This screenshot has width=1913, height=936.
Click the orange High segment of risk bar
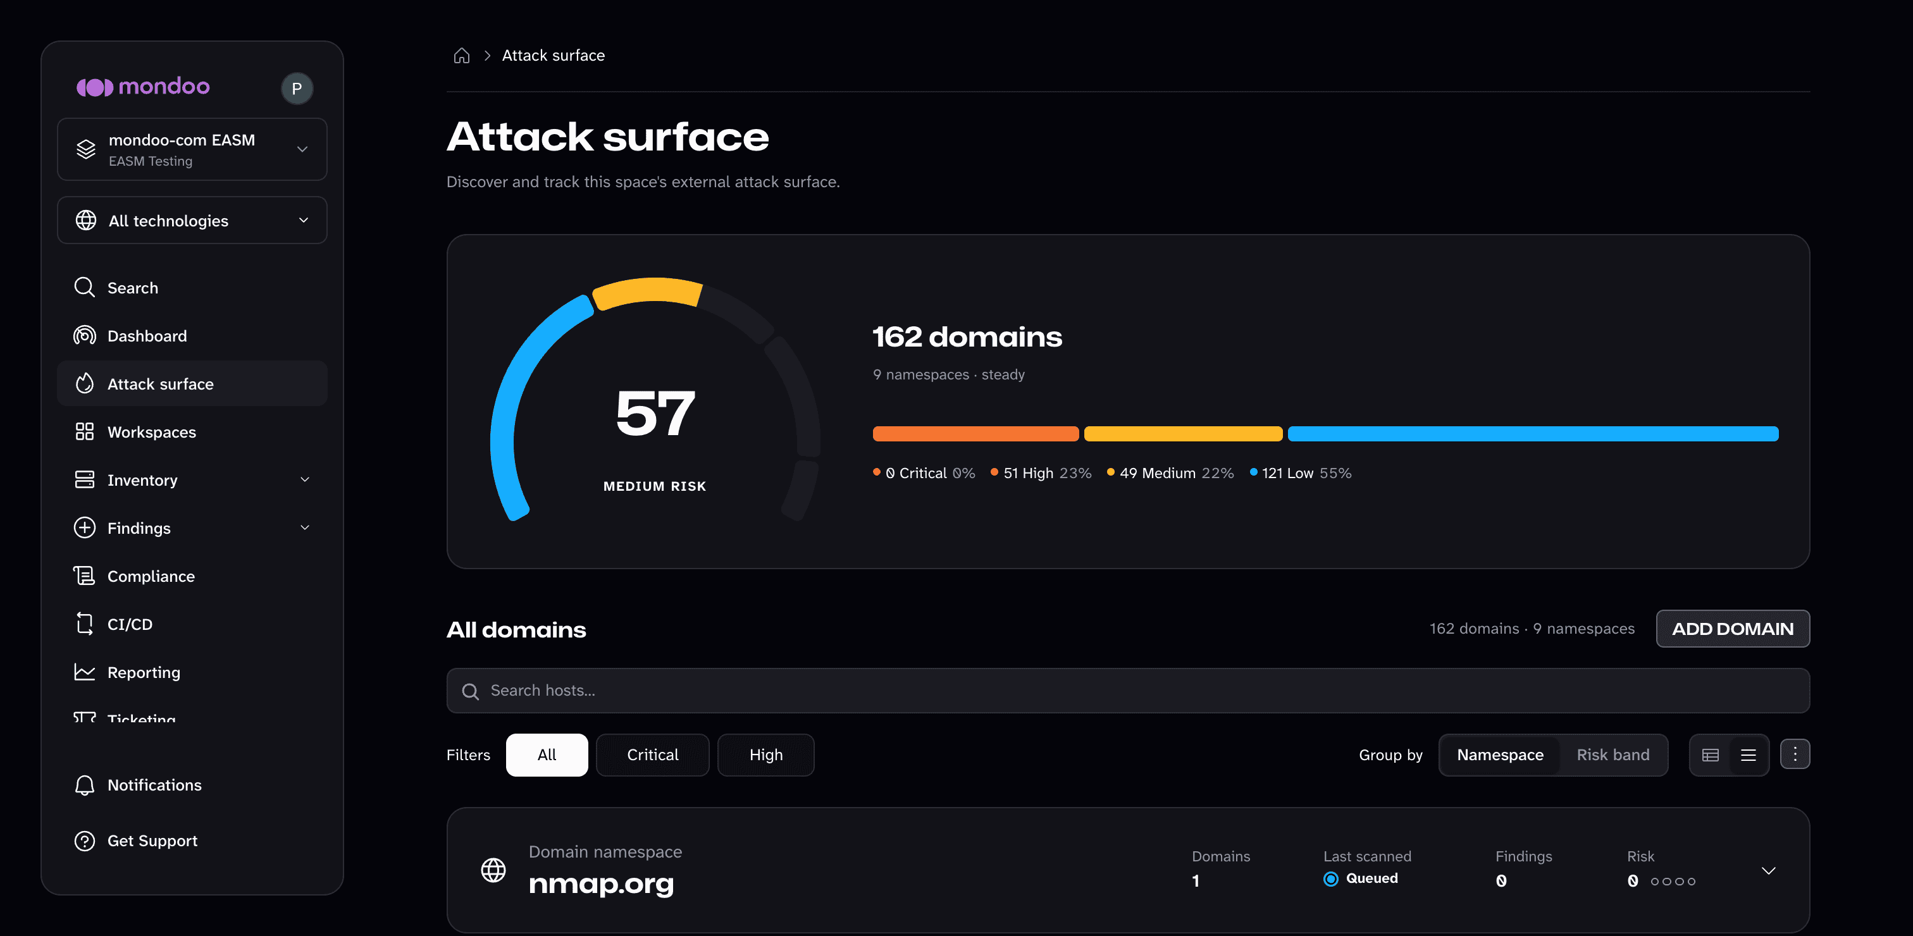tap(975, 433)
